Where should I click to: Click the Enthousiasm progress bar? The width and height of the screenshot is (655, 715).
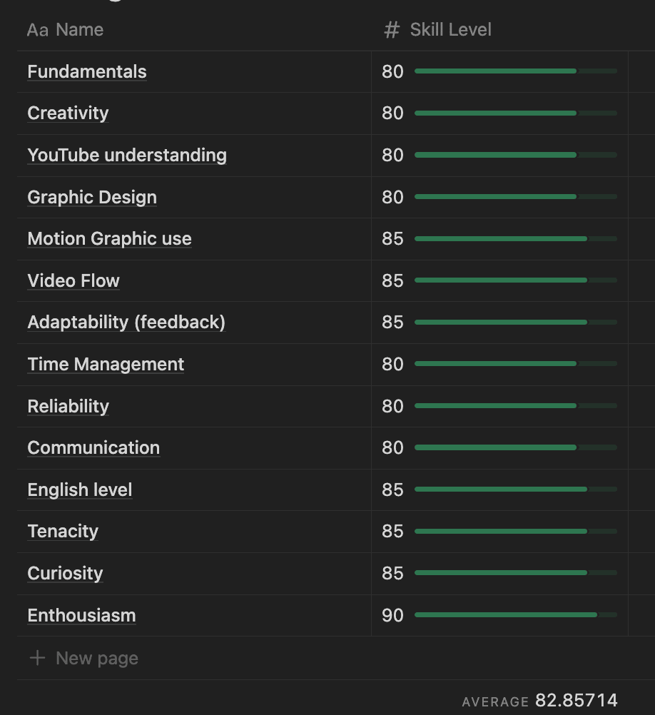point(516,614)
